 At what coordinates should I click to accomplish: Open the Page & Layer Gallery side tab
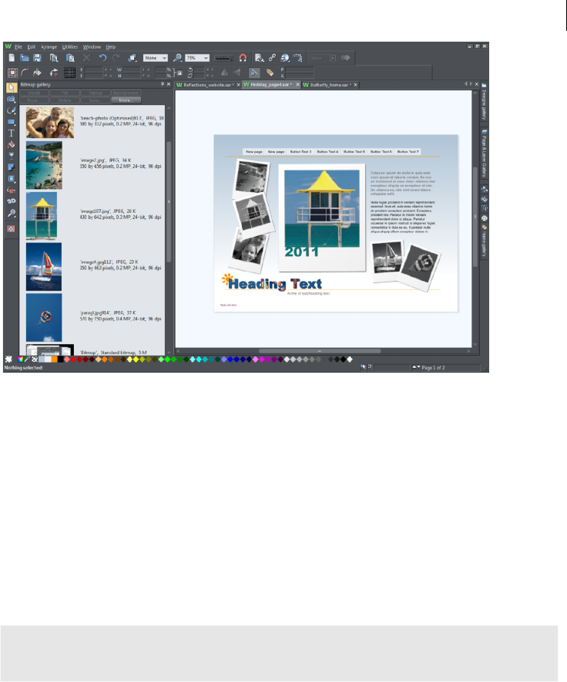click(484, 153)
